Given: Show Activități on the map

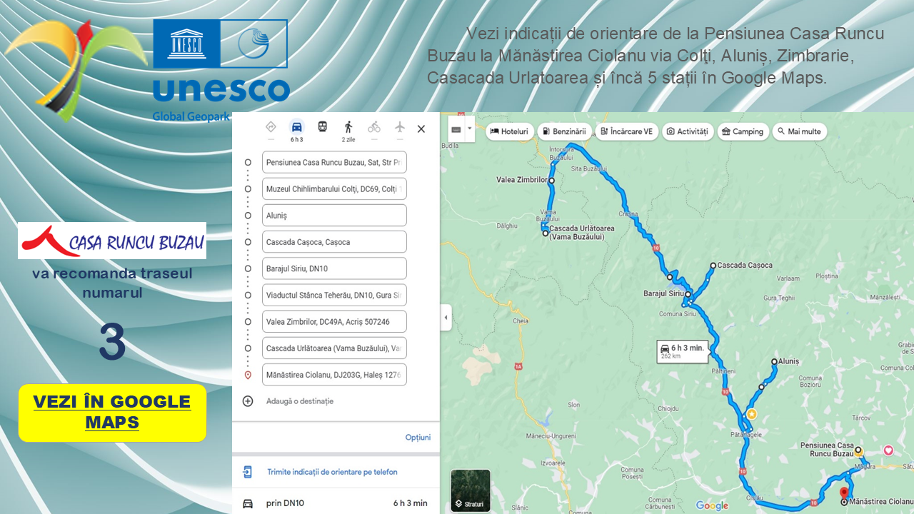Looking at the screenshot, I should pyautogui.click(x=688, y=131).
